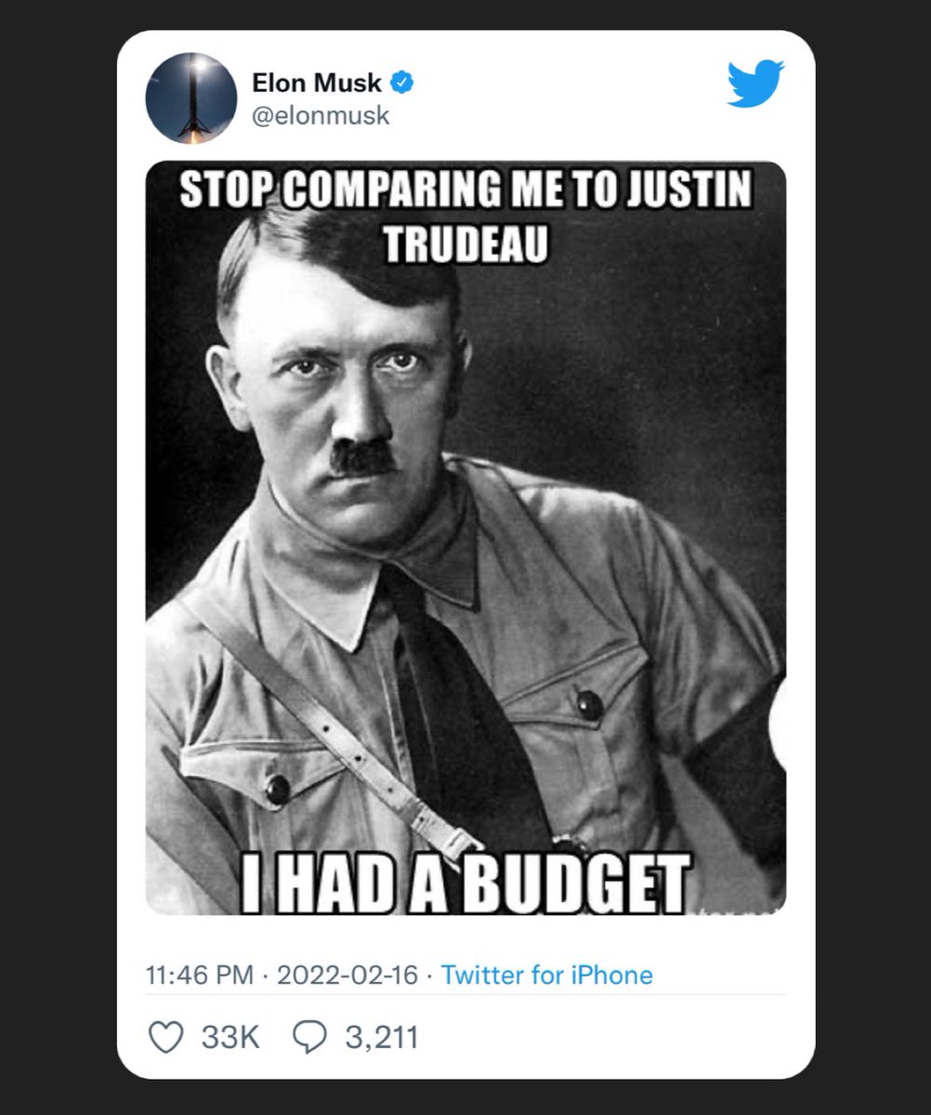Click the STOP COMPARING ME caption line
The height and width of the screenshot is (1115, 931).
pos(465,190)
